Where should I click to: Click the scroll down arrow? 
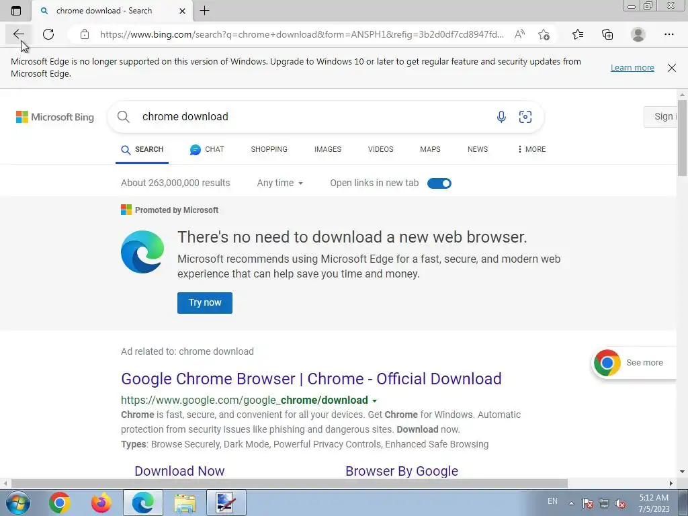pyautogui.click(x=682, y=472)
